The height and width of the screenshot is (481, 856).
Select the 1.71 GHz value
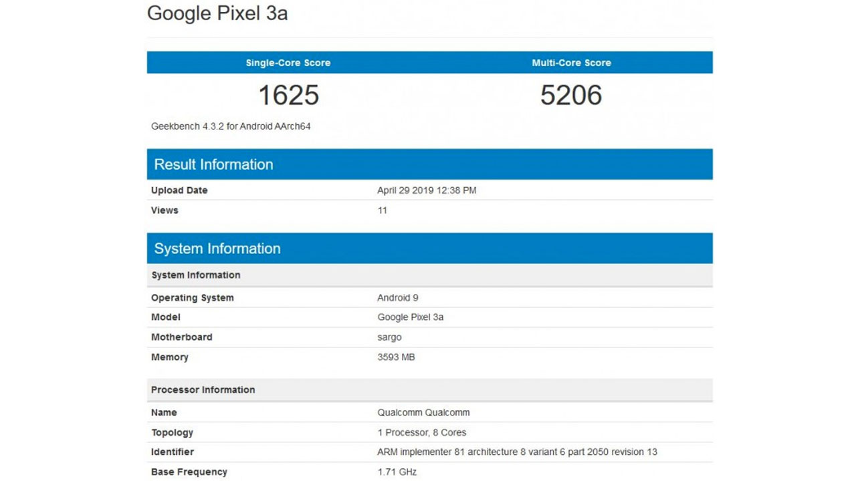pos(397,472)
